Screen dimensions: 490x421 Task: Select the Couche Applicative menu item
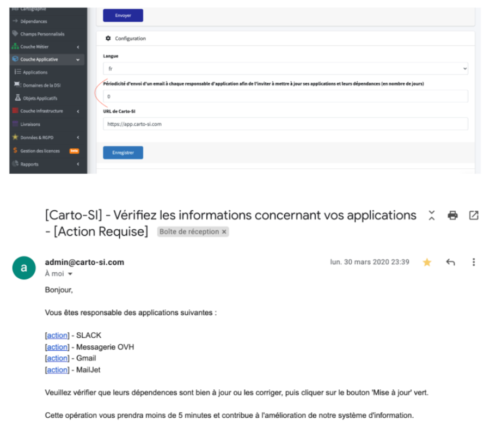(39, 59)
